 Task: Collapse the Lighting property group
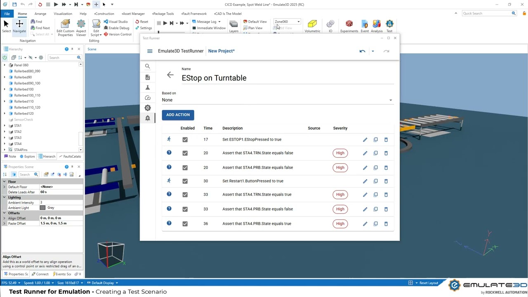(5, 198)
